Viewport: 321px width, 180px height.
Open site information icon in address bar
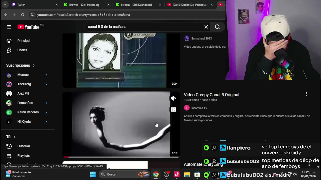click(33, 15)
